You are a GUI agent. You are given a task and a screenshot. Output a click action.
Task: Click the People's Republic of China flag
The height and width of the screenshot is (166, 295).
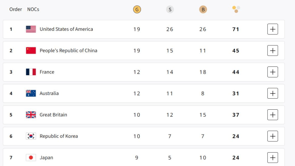tap(31, 50)
